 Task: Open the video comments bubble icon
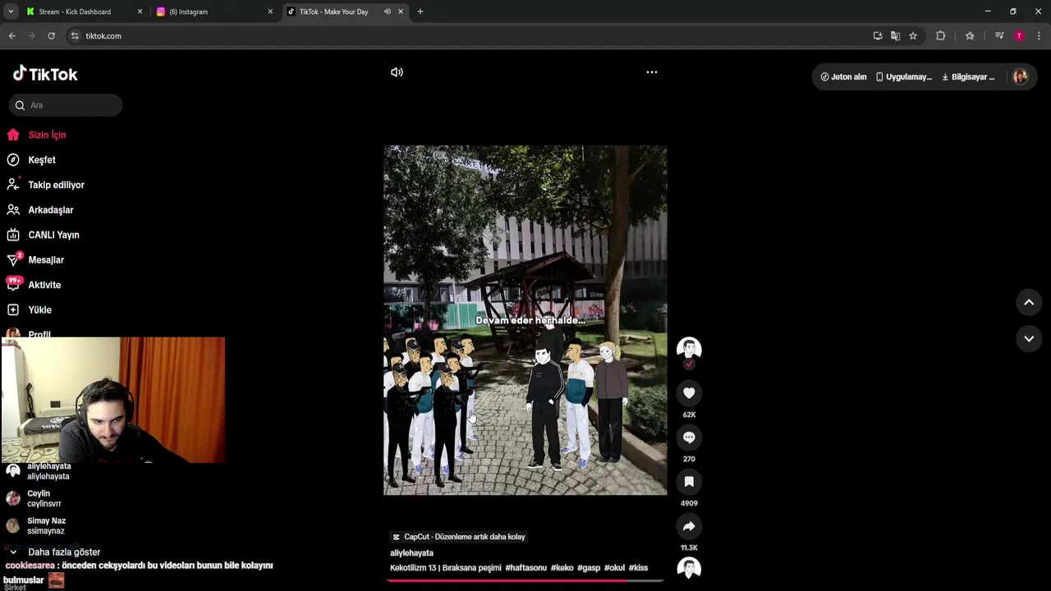689,438
